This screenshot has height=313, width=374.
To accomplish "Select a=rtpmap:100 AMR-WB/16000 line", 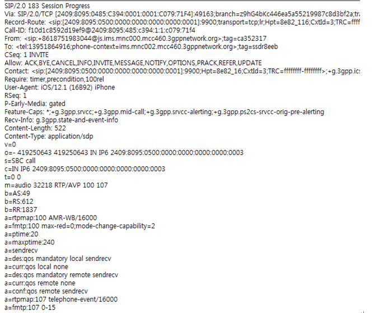I will point(50,218).
